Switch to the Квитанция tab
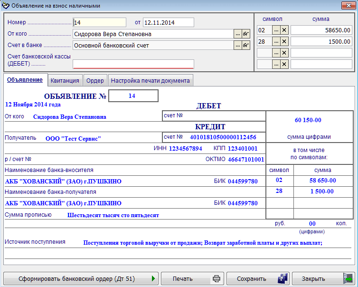The image size is (358, 287). point(65,80)
